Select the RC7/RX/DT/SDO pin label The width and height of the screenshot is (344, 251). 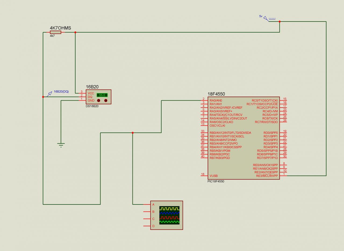[x=266, y=122]
